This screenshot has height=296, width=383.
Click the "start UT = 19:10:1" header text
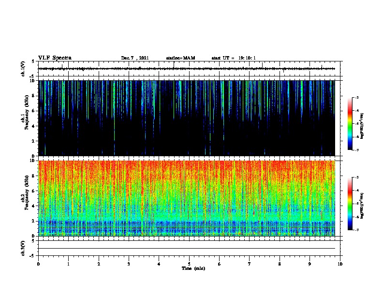pos(234,58)
